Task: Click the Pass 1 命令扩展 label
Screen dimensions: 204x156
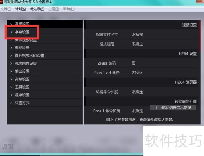Action: point(107,111)
